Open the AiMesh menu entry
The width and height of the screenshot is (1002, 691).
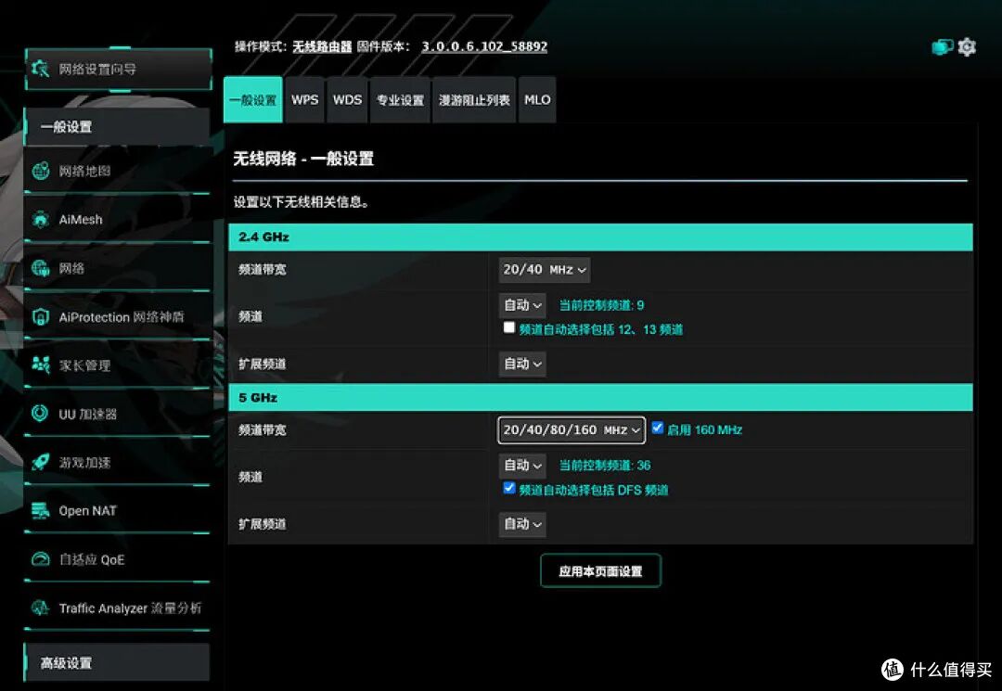118,219
